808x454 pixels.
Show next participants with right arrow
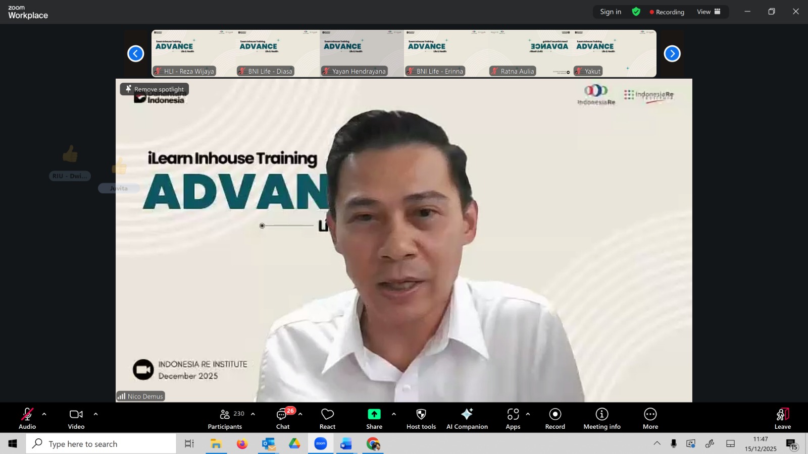click(x=672, y=53)
